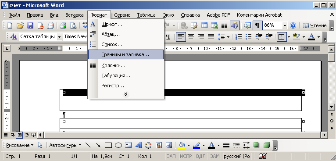
Task: Click the Tables and Borders pencil icon
Action: [x=194, y=25]
